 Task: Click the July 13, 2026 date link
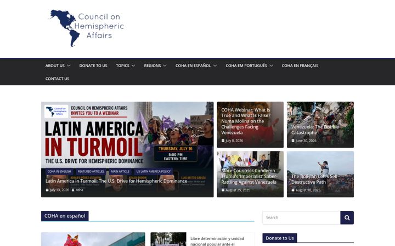[59, 190]
